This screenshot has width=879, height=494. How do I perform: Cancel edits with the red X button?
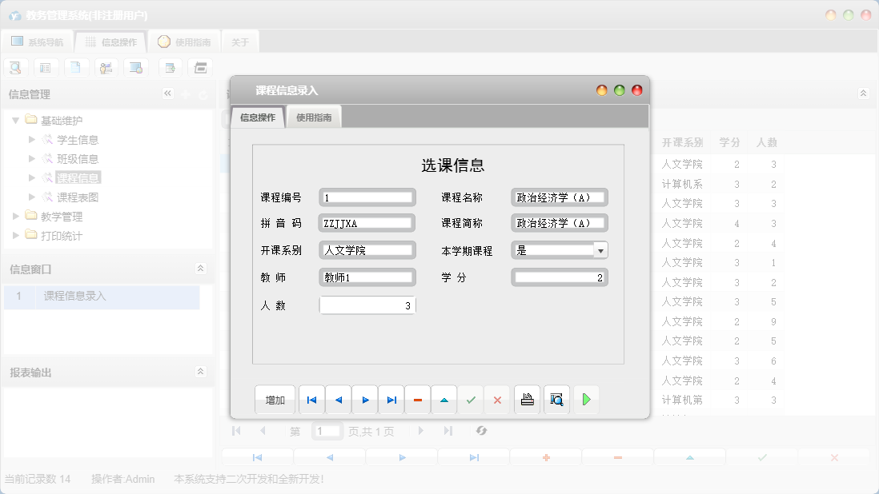497,400
